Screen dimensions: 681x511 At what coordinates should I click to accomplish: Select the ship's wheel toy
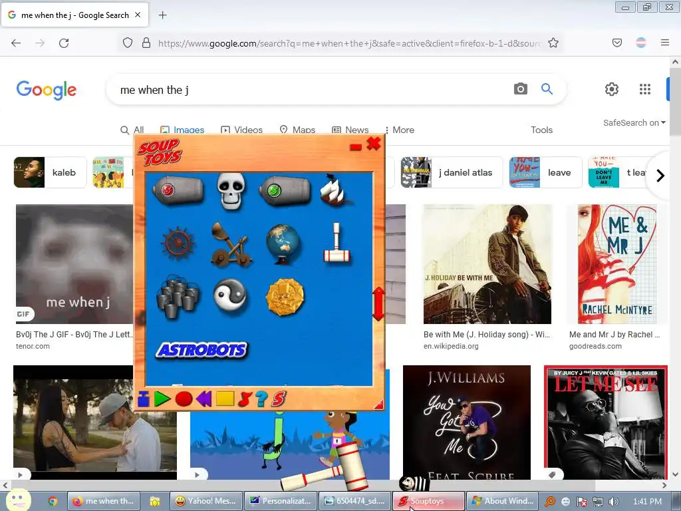pos(178,243)
